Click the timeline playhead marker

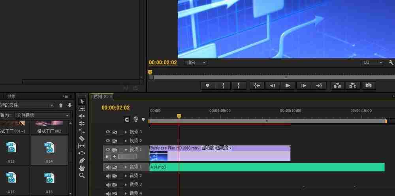[x=179, y=116]
